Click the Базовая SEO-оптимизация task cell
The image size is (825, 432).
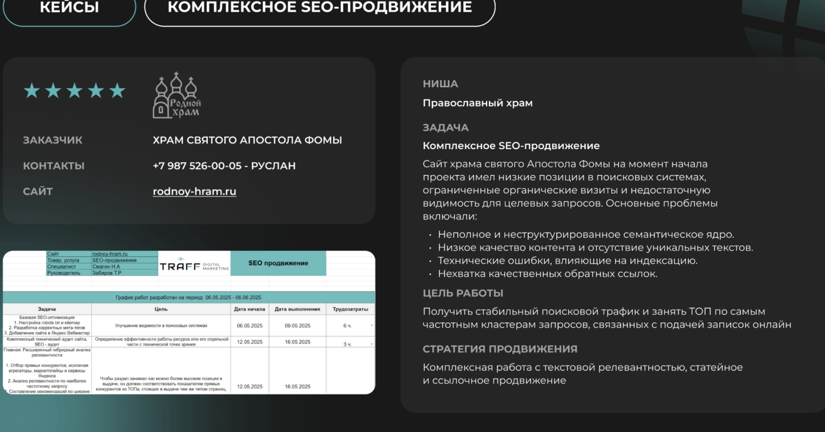click(47, 326)
